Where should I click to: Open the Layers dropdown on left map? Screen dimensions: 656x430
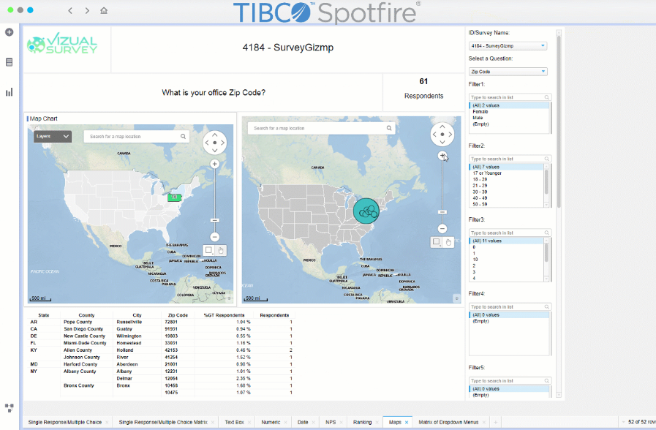point(53,136)
